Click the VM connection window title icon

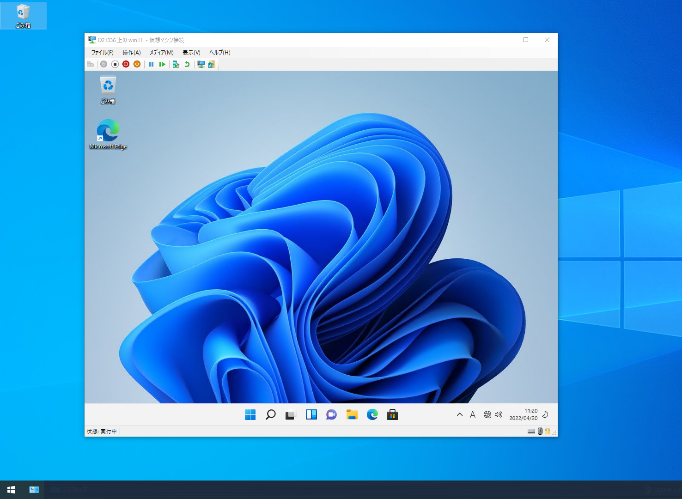(92, 40)
